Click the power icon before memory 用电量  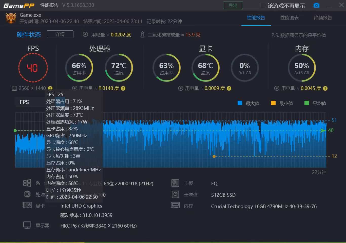pos(277,88)
